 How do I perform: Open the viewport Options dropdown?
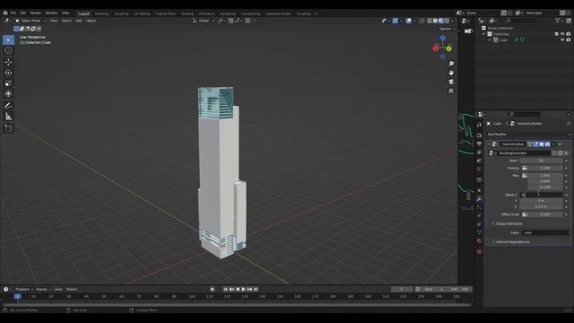click(x=447, y=29)
